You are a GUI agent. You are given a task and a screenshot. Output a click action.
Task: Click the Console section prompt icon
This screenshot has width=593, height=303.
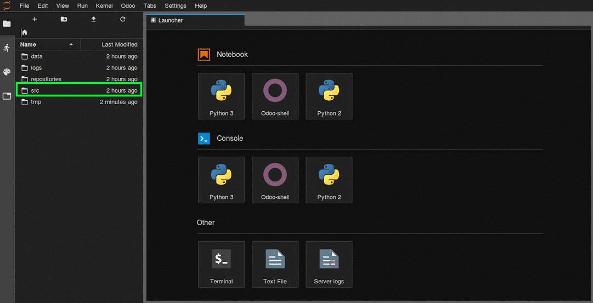204,138
